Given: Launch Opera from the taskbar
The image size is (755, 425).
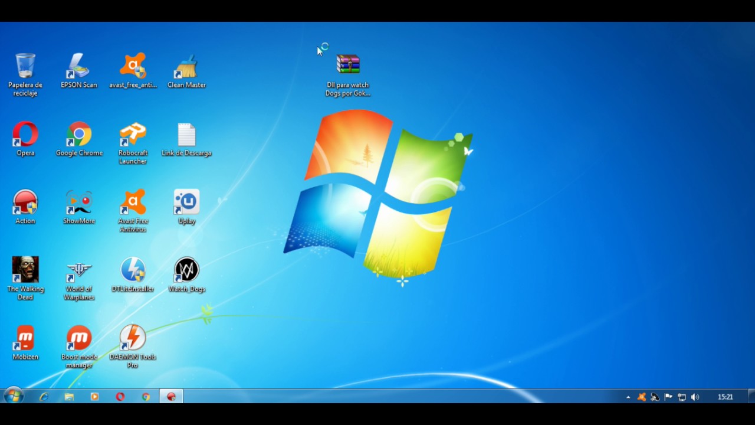Looking at the screenshot, I should 120,397.
